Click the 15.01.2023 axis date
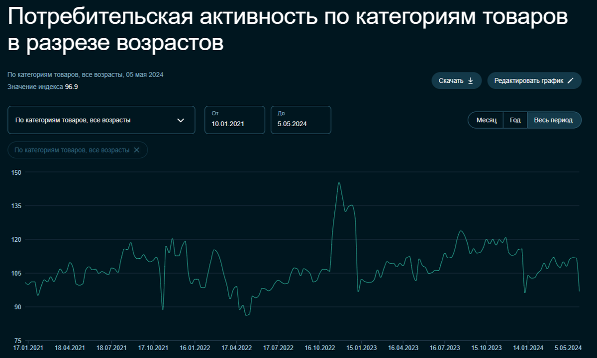597x358 pixels. tap(362, 348)
